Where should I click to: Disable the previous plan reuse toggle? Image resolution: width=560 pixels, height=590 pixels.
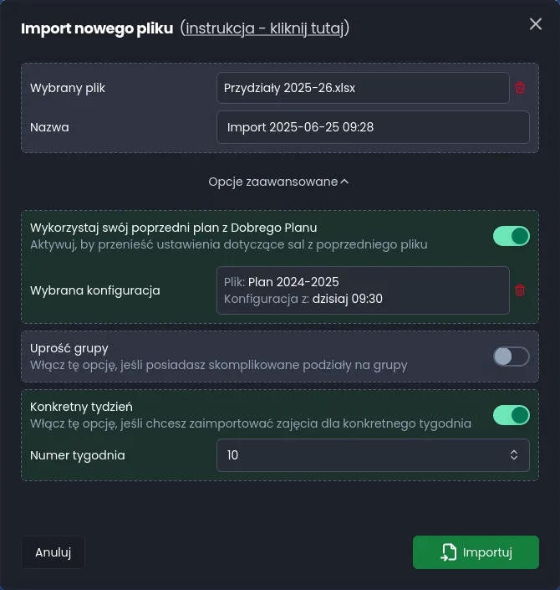coord(511,236)
